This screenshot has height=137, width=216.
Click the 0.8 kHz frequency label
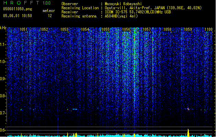tap(3, 96)
